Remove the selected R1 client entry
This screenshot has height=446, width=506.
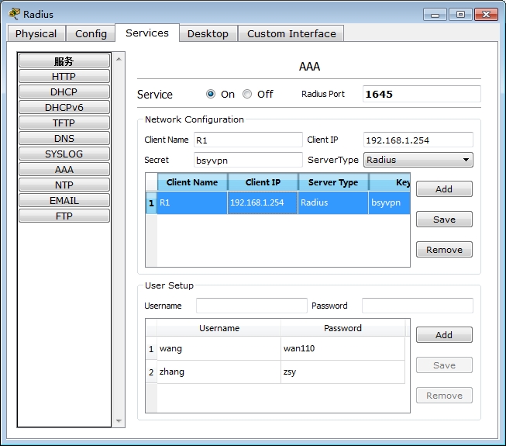pyautogui.click(x=444, y=250)
